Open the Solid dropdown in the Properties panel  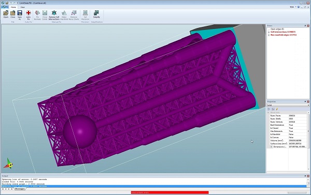pos(288,105)
